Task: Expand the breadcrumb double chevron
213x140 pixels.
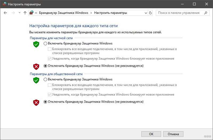Action: (x=36, y=13)
